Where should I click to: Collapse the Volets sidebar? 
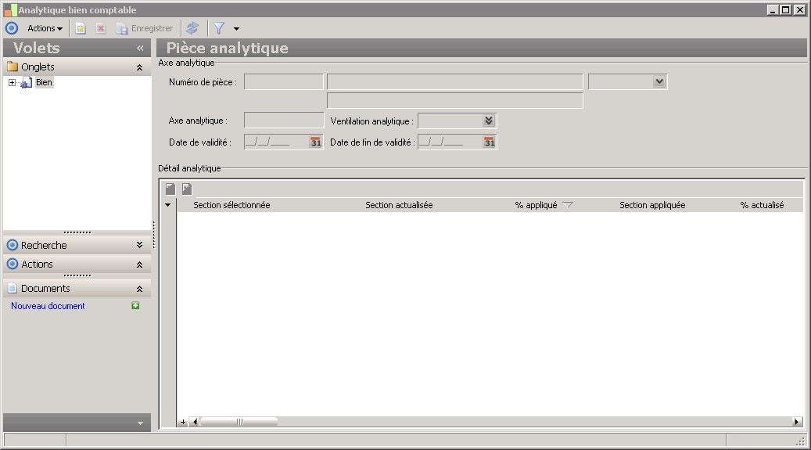pos(140,49)
